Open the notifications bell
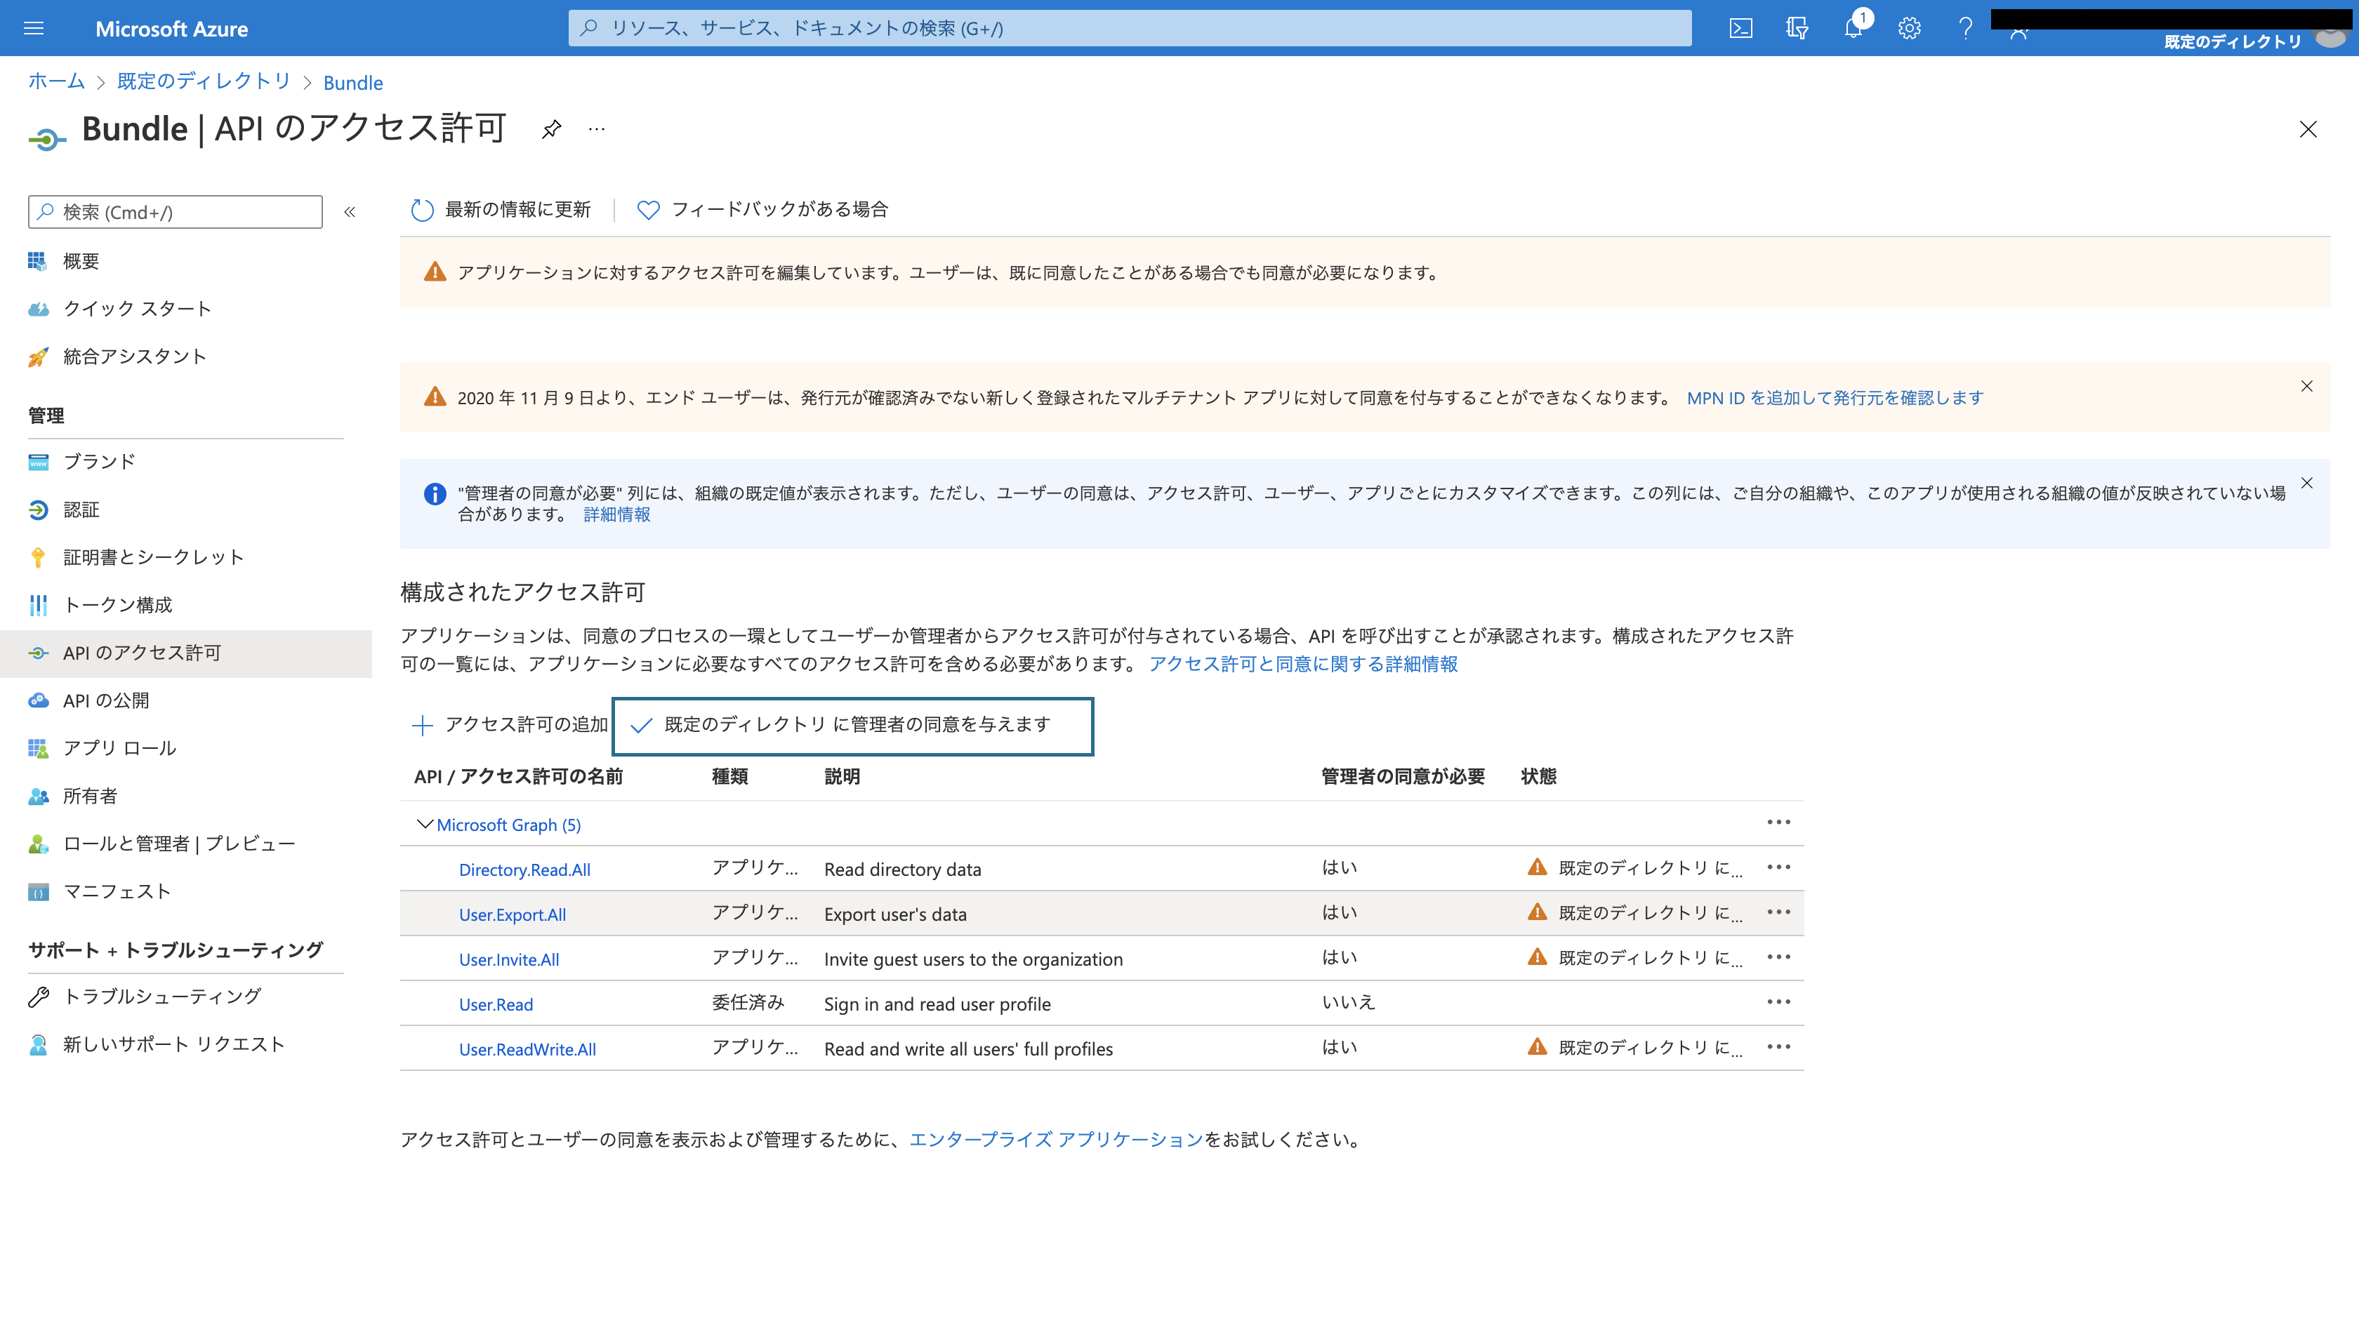2359x1318 pixels. tap(1853, 28)
